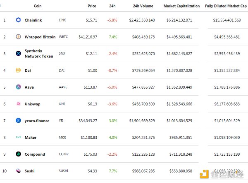
Task: Click the Dai coin logo icon
Action: click(18, 70)
